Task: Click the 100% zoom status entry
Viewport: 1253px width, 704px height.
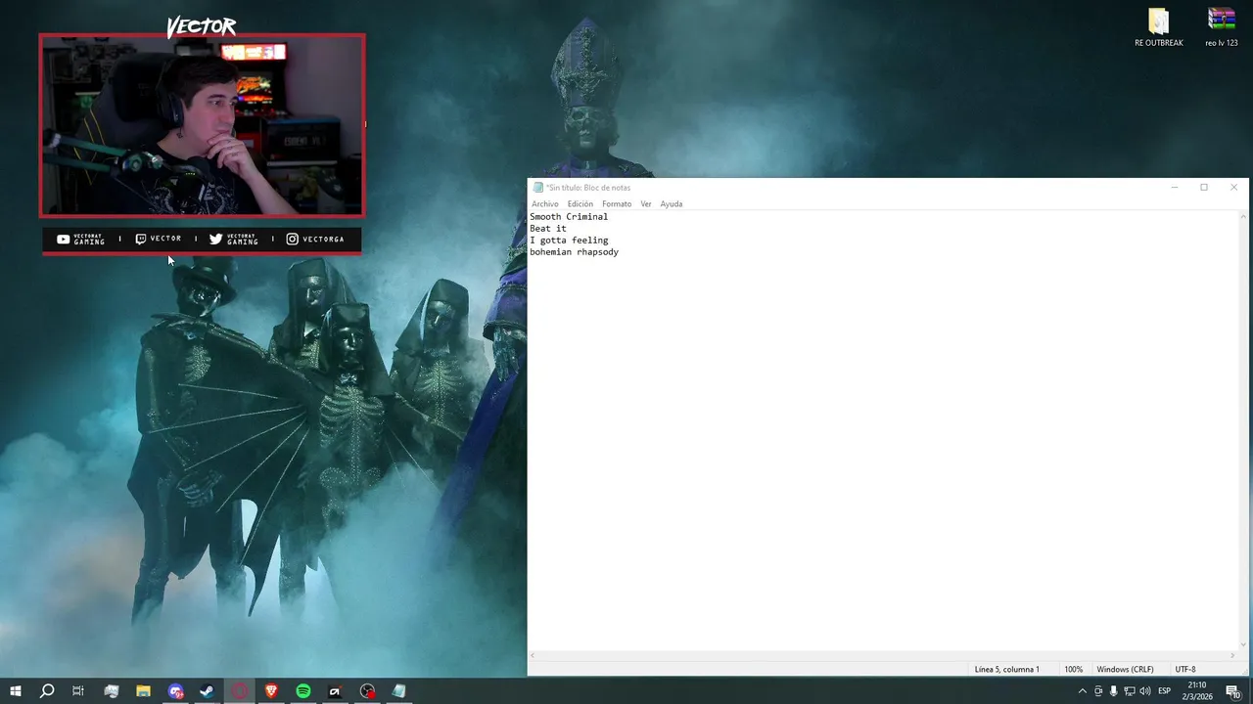Action: pos(1073,670)
